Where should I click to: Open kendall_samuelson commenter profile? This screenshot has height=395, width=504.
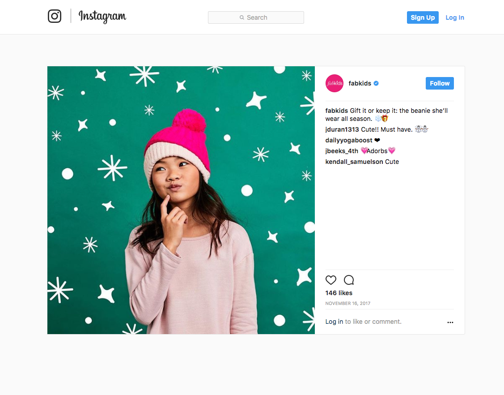point(354,162)
